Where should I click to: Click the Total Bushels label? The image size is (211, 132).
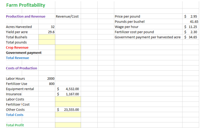point(17,37)
